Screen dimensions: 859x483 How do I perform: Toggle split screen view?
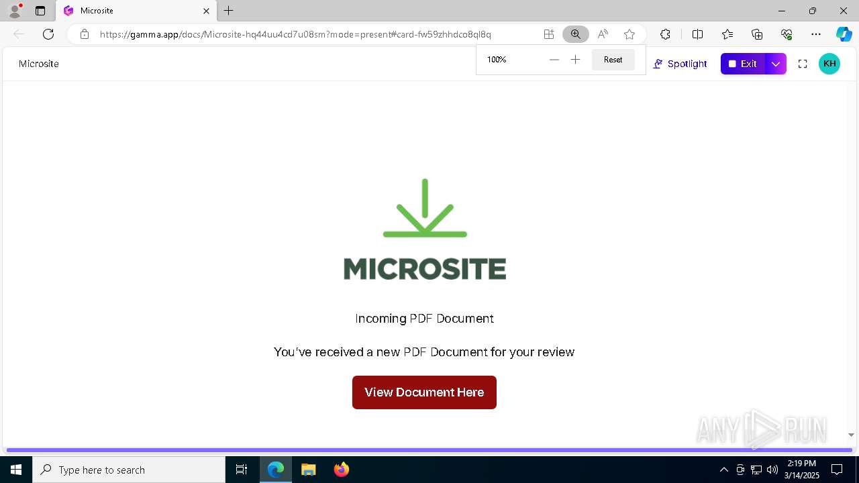tap(697, 34)
